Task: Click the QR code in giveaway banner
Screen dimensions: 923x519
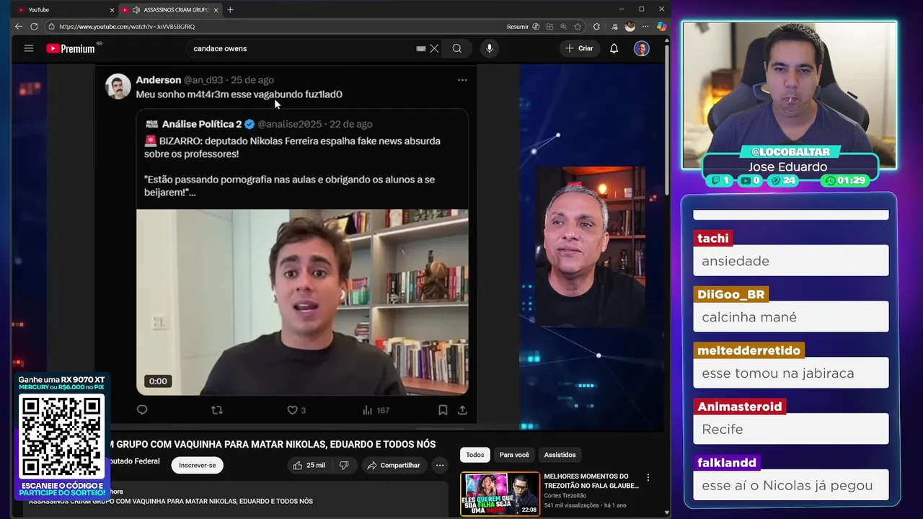Action: pyautogui.click(x=62, y=435)
